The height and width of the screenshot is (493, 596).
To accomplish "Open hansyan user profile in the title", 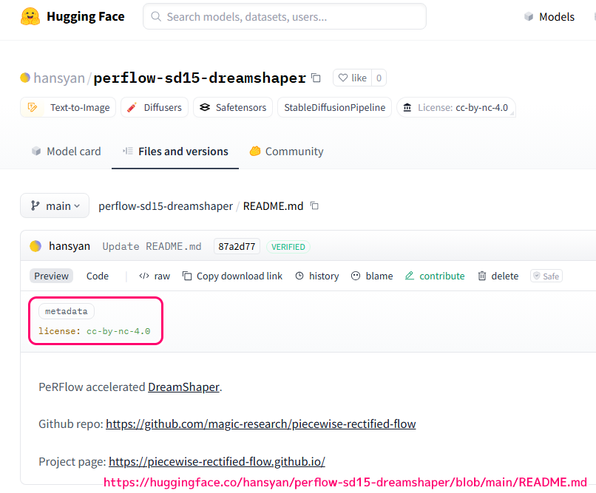I will [x=59, y=78].
